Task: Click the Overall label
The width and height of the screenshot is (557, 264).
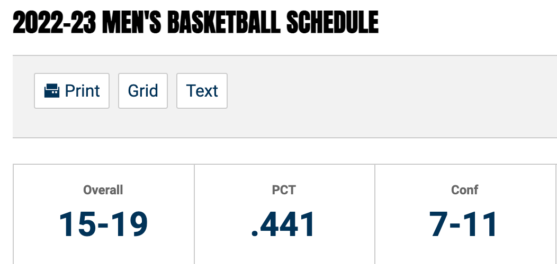Action: pos(103,190)
